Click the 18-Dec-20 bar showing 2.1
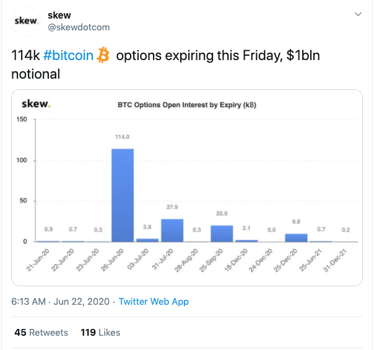Screen dimensions: 374x350 pos(246,241)
